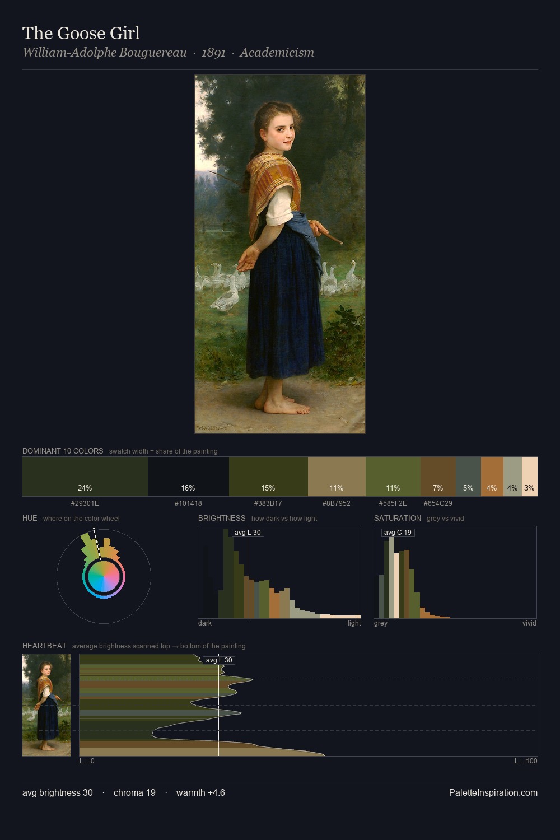560x840 pixels.
Task: Select the 7% brown swatch
Action: 438,477
